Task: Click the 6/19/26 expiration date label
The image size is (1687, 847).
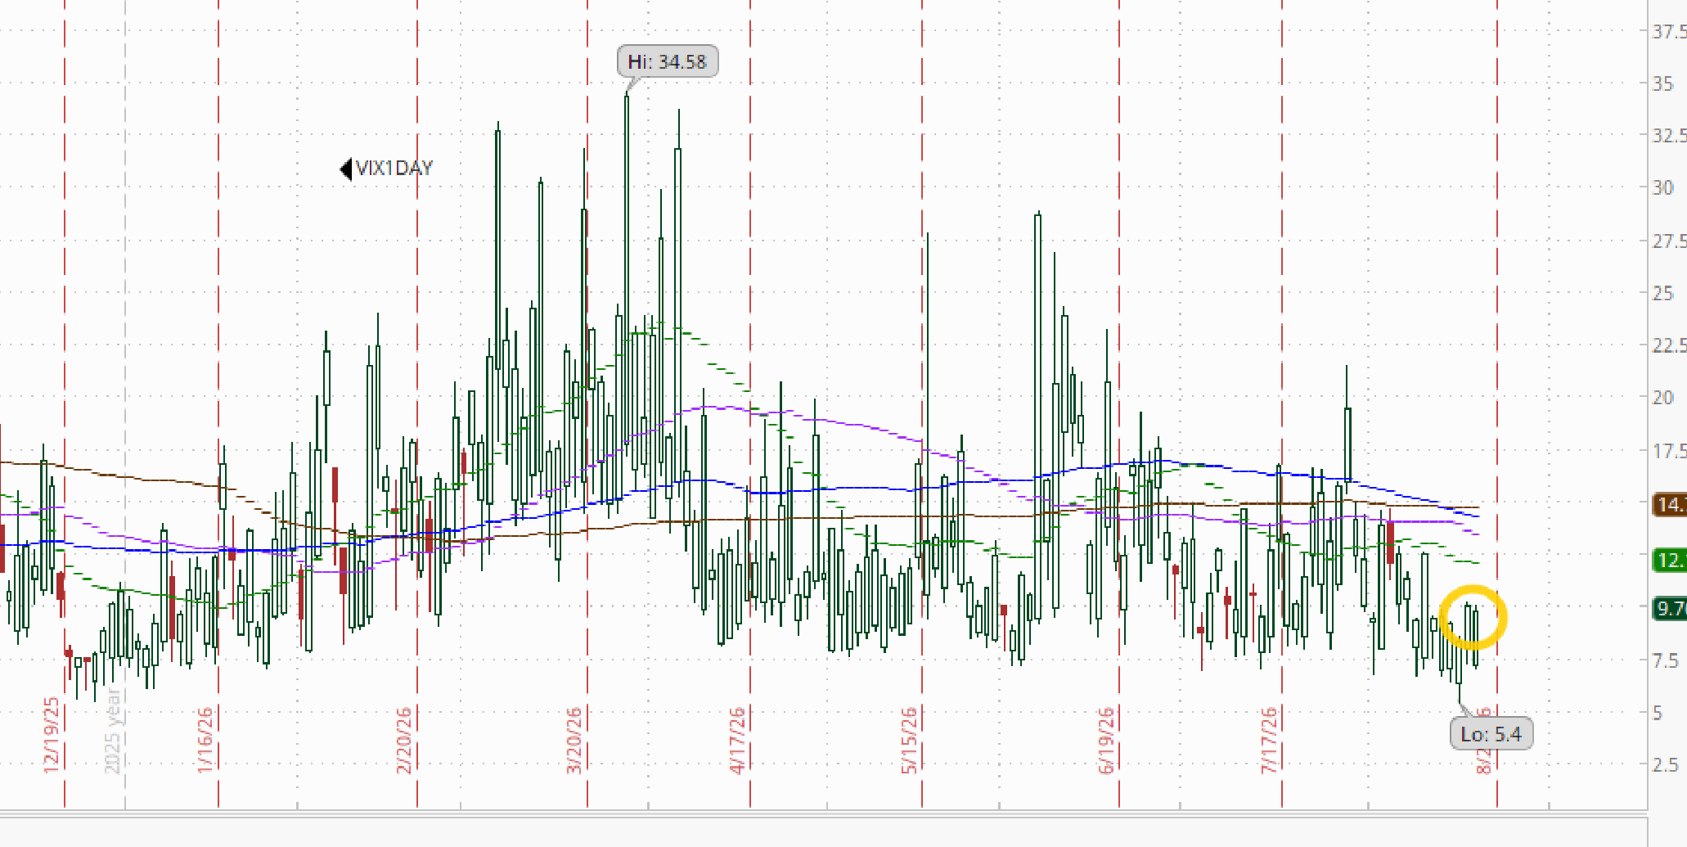Action: pyautogui.click(x=1106, y=740)
